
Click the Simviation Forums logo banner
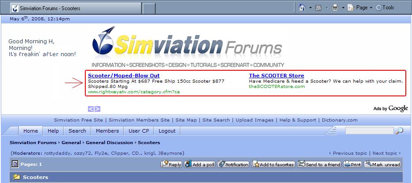coord(188,47)
